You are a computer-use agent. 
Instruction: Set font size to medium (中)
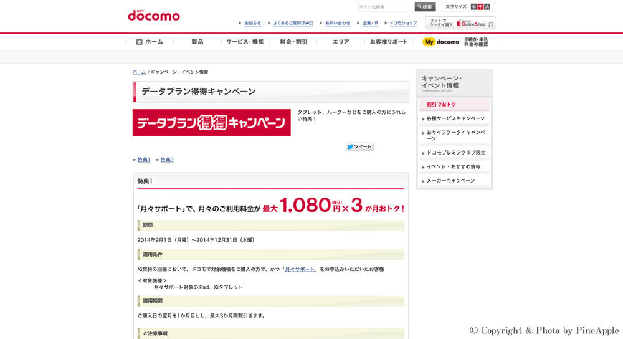click(480, 7)
